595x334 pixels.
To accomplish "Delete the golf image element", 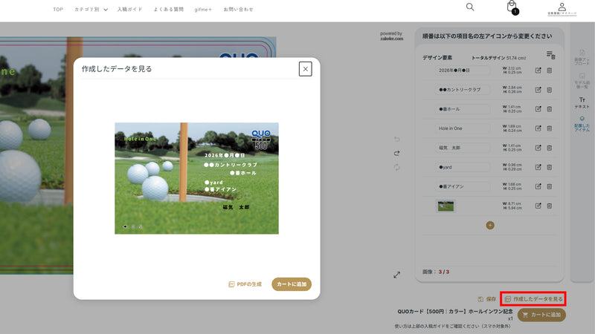I will tap(549, 206).
